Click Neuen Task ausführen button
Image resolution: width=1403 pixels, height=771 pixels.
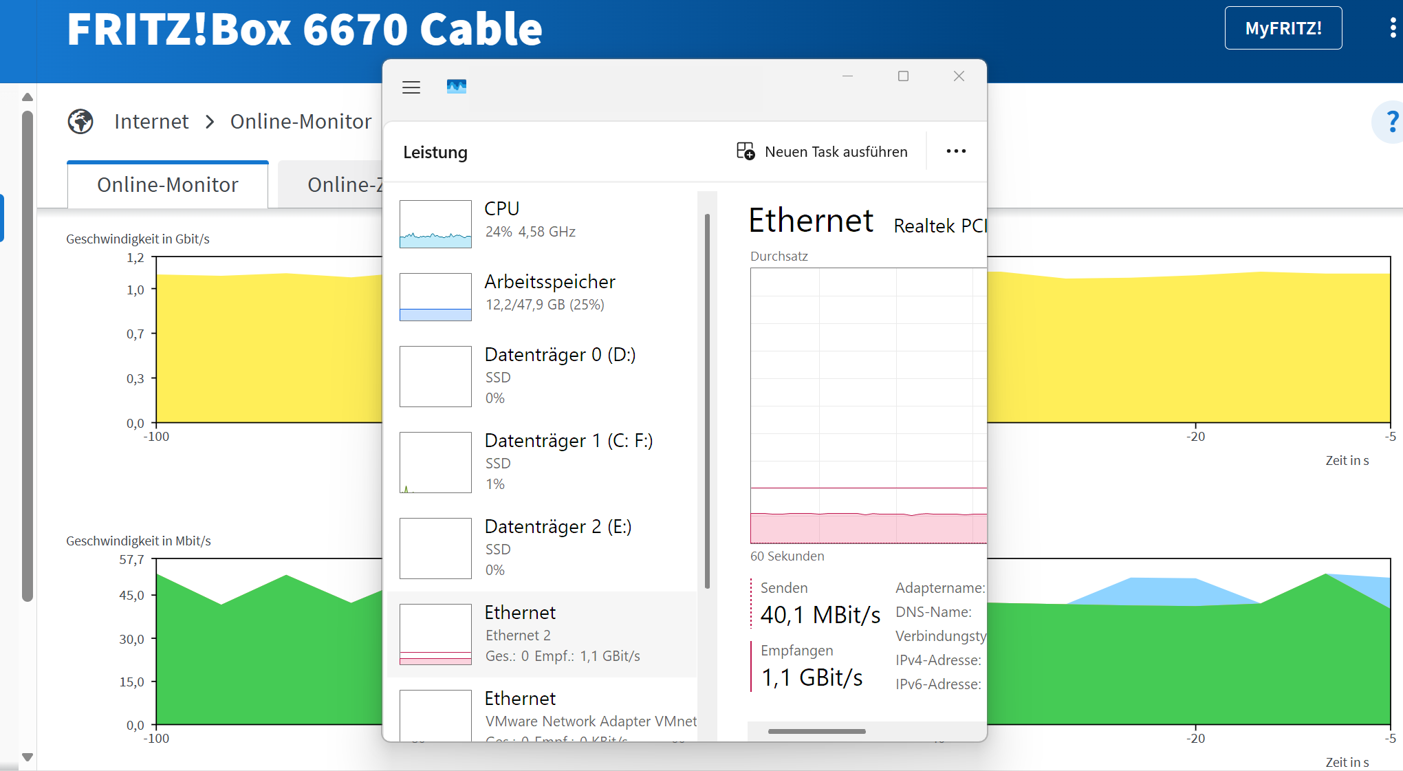pos(836,152)
